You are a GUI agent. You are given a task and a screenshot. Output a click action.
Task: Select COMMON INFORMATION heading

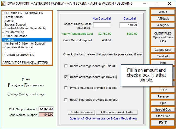pos(27,55)
